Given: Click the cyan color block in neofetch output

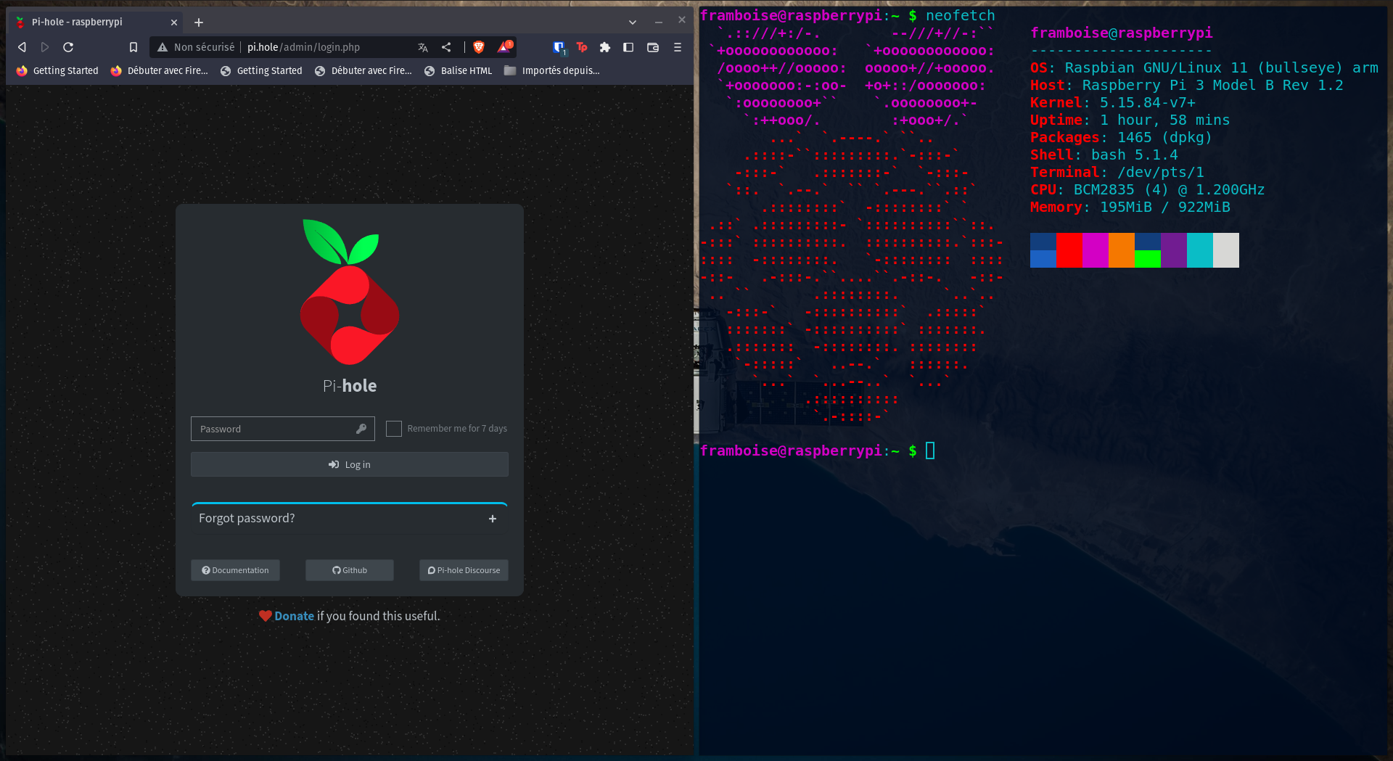Looking at the screenshot, I should pyautogui.click(x=1199, y=250).
